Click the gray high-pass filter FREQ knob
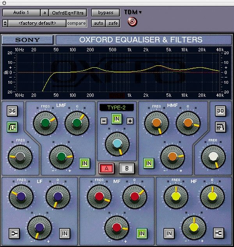 pyautogui.click(x=20, y=157)
